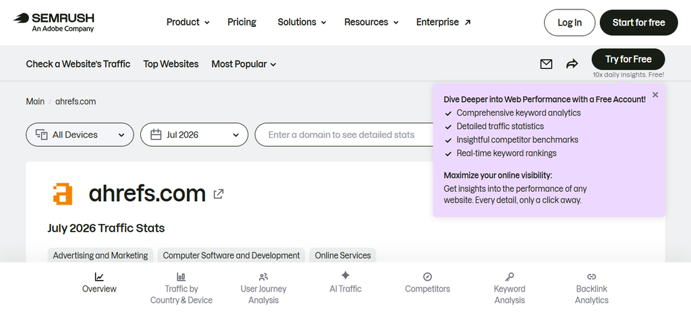
Task: Click Real-time keyword rankings text
Action: (x=506, y=153)
